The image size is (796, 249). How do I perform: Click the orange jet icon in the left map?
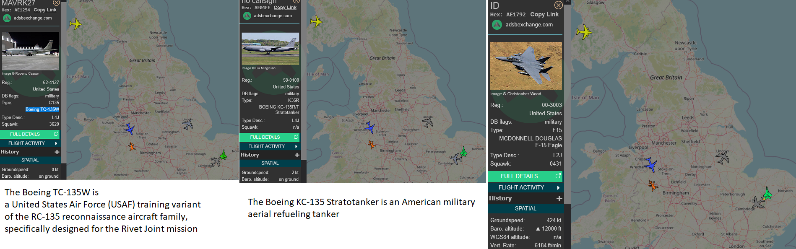132,146
